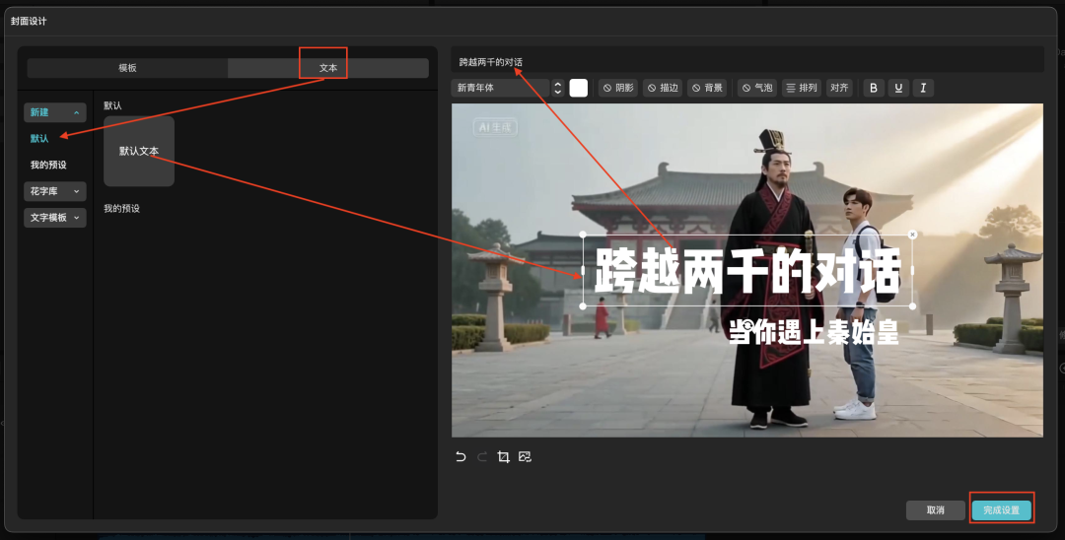Open the 描边 stroke option
Image resolution: width=1065 pixels, height=540 pixels.
point(663,88)
